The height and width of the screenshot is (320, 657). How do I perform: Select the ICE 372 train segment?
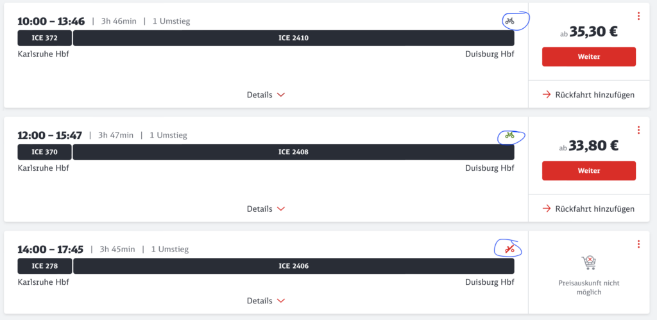(45, 38)
